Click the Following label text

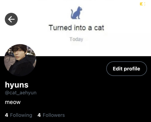pos(21,115)
